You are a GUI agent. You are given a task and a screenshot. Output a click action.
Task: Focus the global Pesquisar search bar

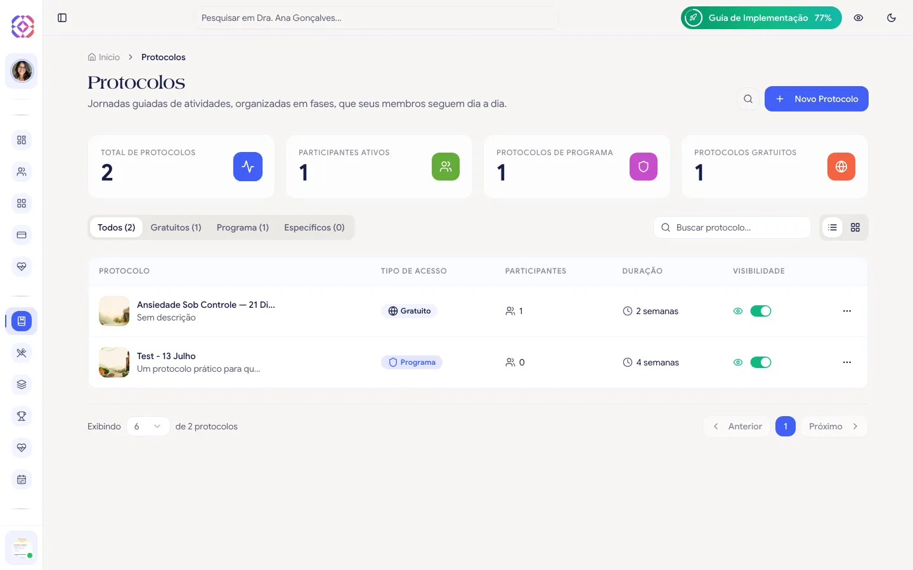pos(376,18)
